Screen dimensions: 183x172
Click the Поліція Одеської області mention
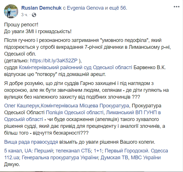click(x=76, y=112)
